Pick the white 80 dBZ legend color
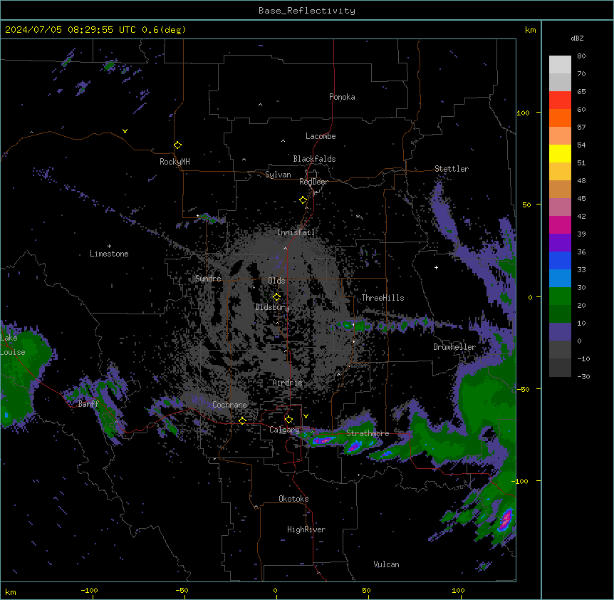614x600 pixels. (560, 65)
